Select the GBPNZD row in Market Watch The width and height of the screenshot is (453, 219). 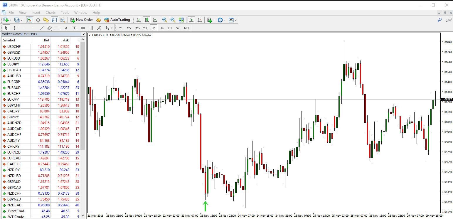click(x=41, y=199)
